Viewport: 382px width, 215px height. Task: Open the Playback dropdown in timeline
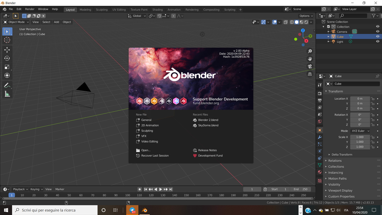tap(21, 189)
